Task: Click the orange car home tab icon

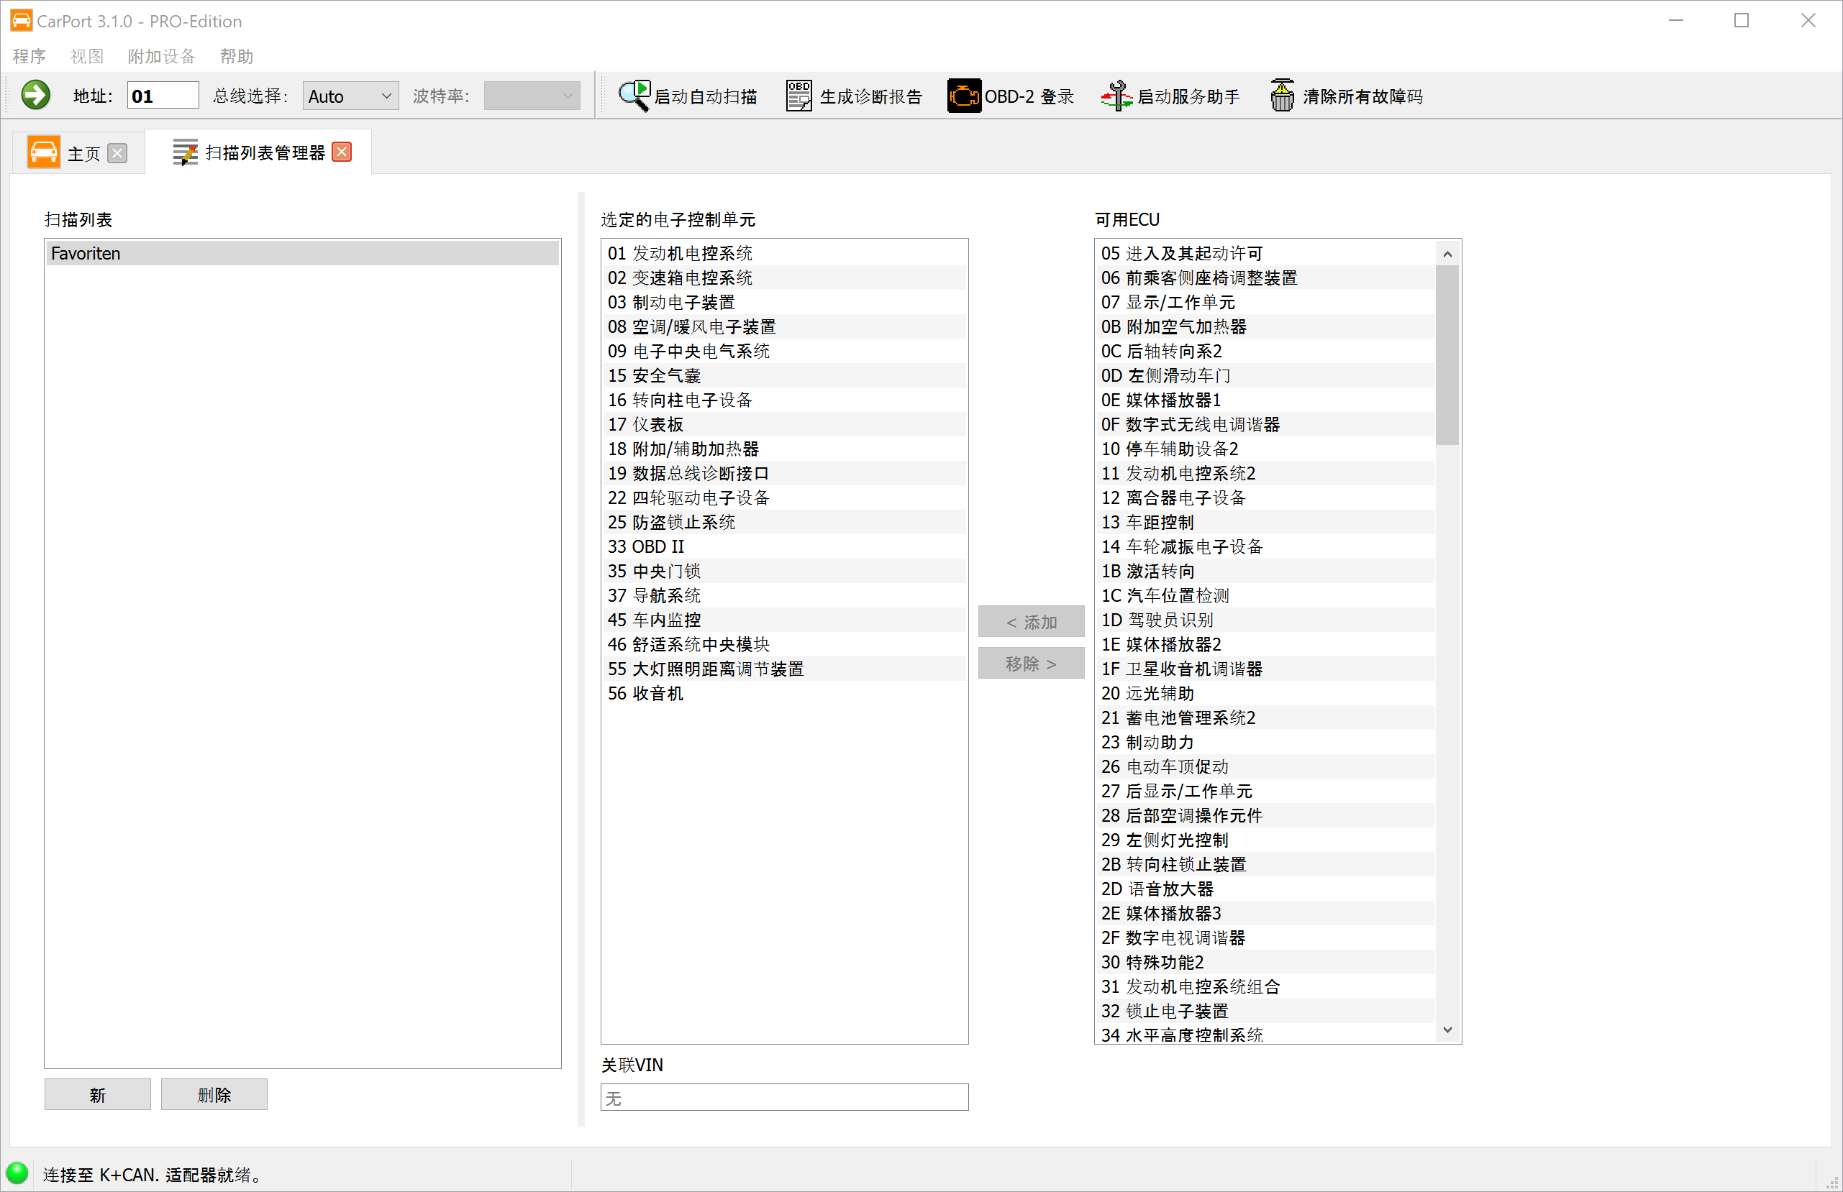Action: click(43, 152)
